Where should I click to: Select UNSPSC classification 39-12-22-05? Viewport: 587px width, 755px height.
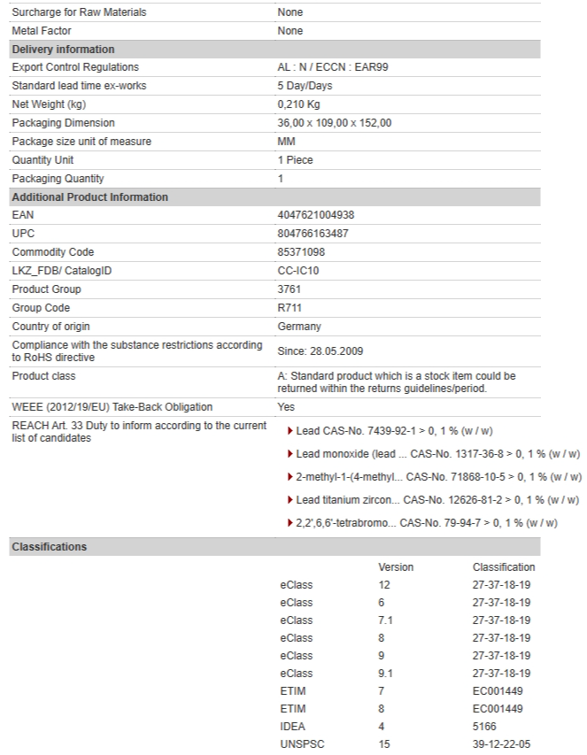click(501, 744)
